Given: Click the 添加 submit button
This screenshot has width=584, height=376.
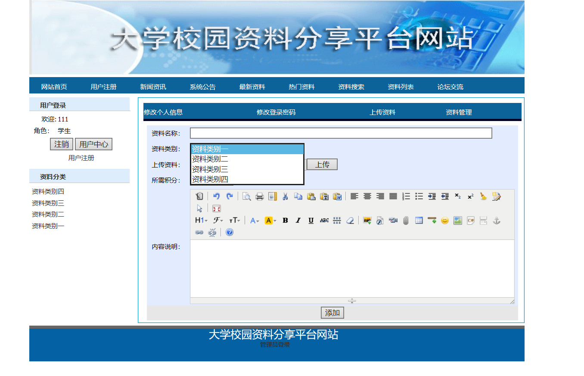Looking at the screenshot, I should 332,313.
